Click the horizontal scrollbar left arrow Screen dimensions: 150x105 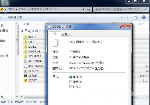coord(21,97)
